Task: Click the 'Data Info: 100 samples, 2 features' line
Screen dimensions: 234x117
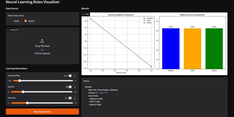Action: [103, 90]
